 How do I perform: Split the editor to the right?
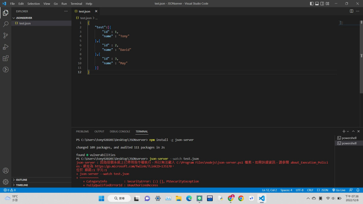351,11
